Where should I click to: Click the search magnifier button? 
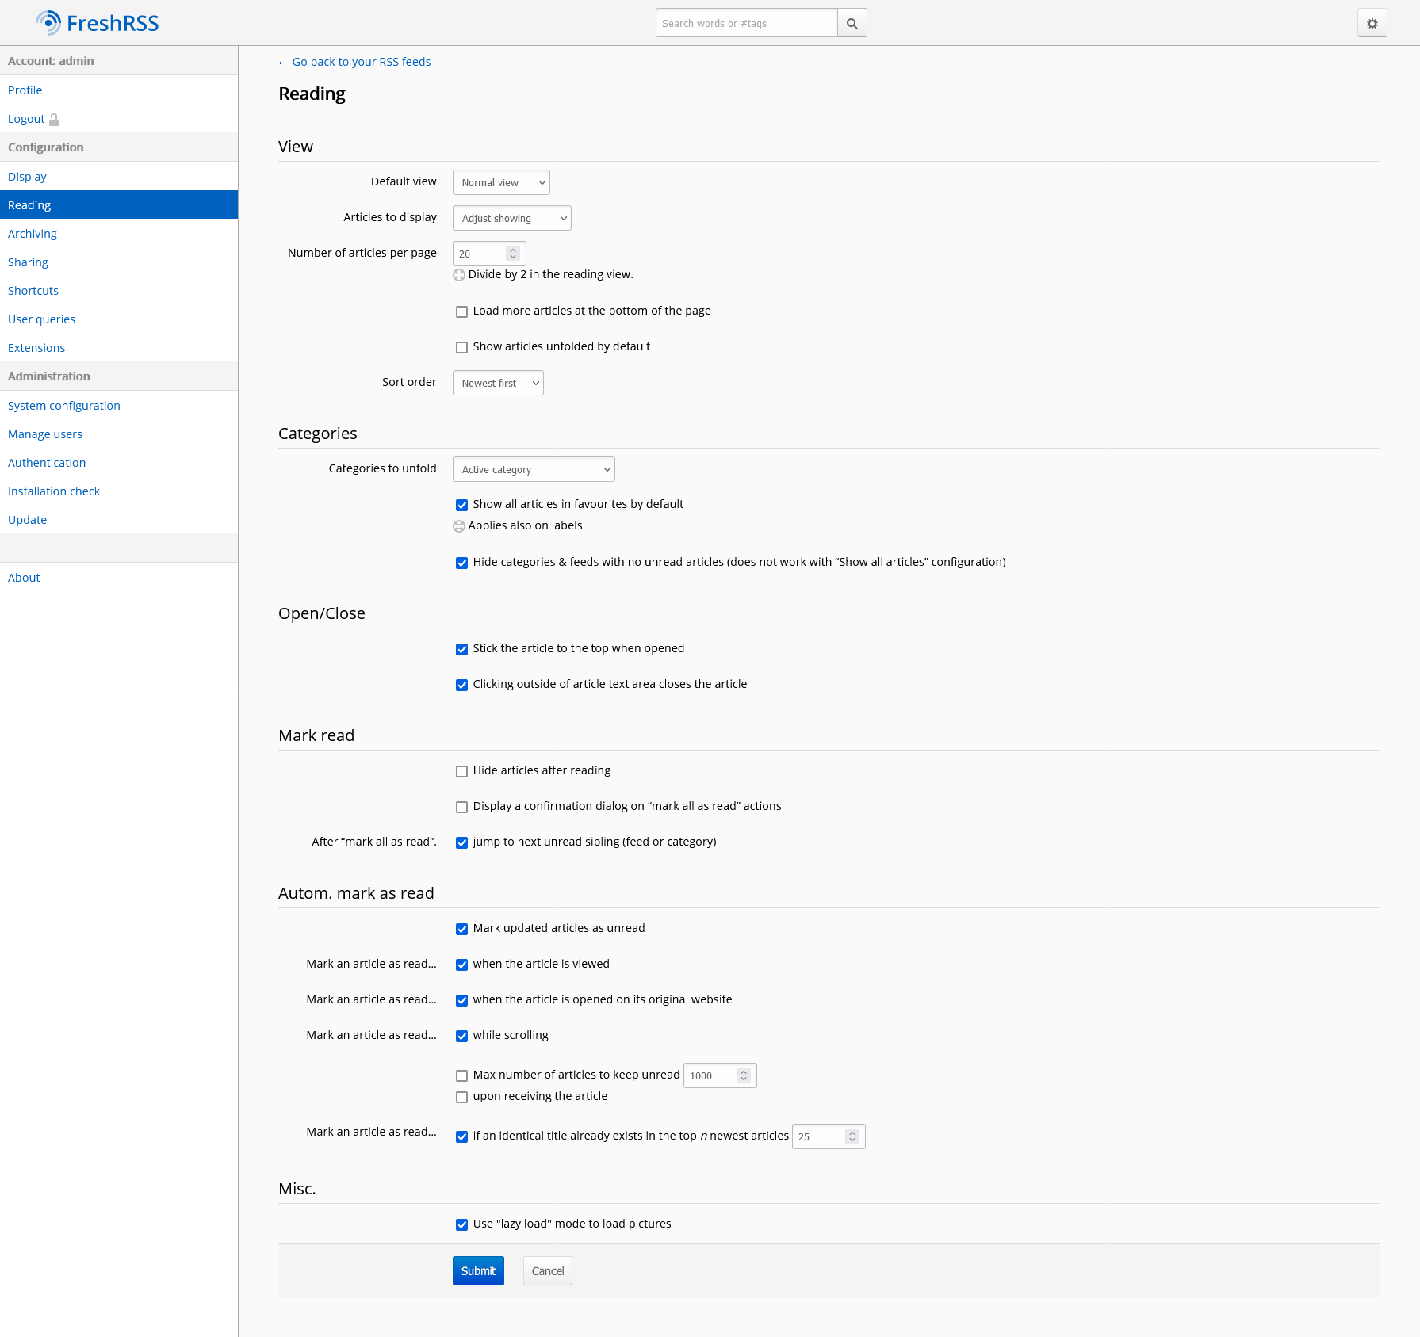852,23
